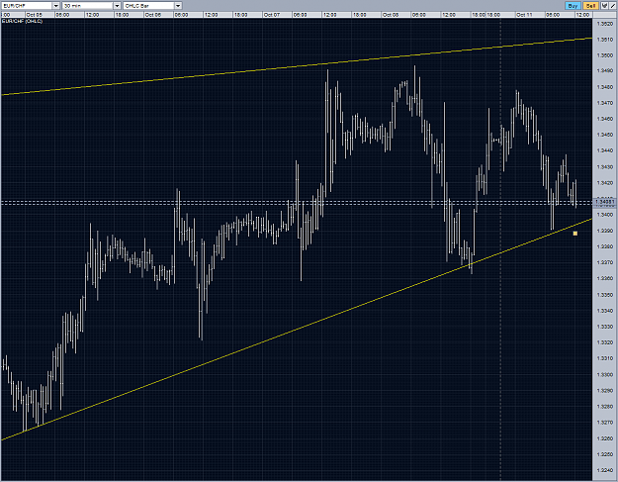Click the 1.3520 price axis label
This screenshot has height=482, width=618.
pyautogui.click(x=605, y=24)
